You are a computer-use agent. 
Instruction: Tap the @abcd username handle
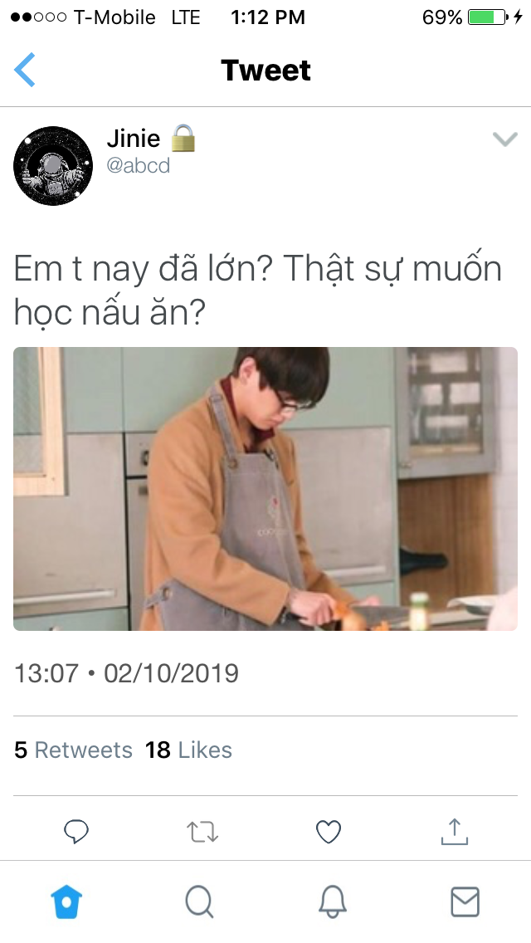point(139,165)
